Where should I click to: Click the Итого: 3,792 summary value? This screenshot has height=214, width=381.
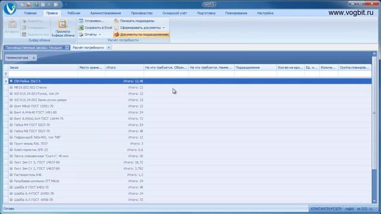[x=133, y=168]
